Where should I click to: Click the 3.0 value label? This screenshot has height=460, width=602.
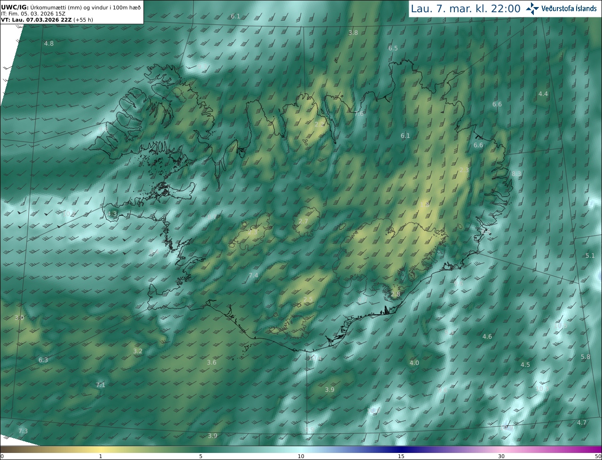click(19, 318)
